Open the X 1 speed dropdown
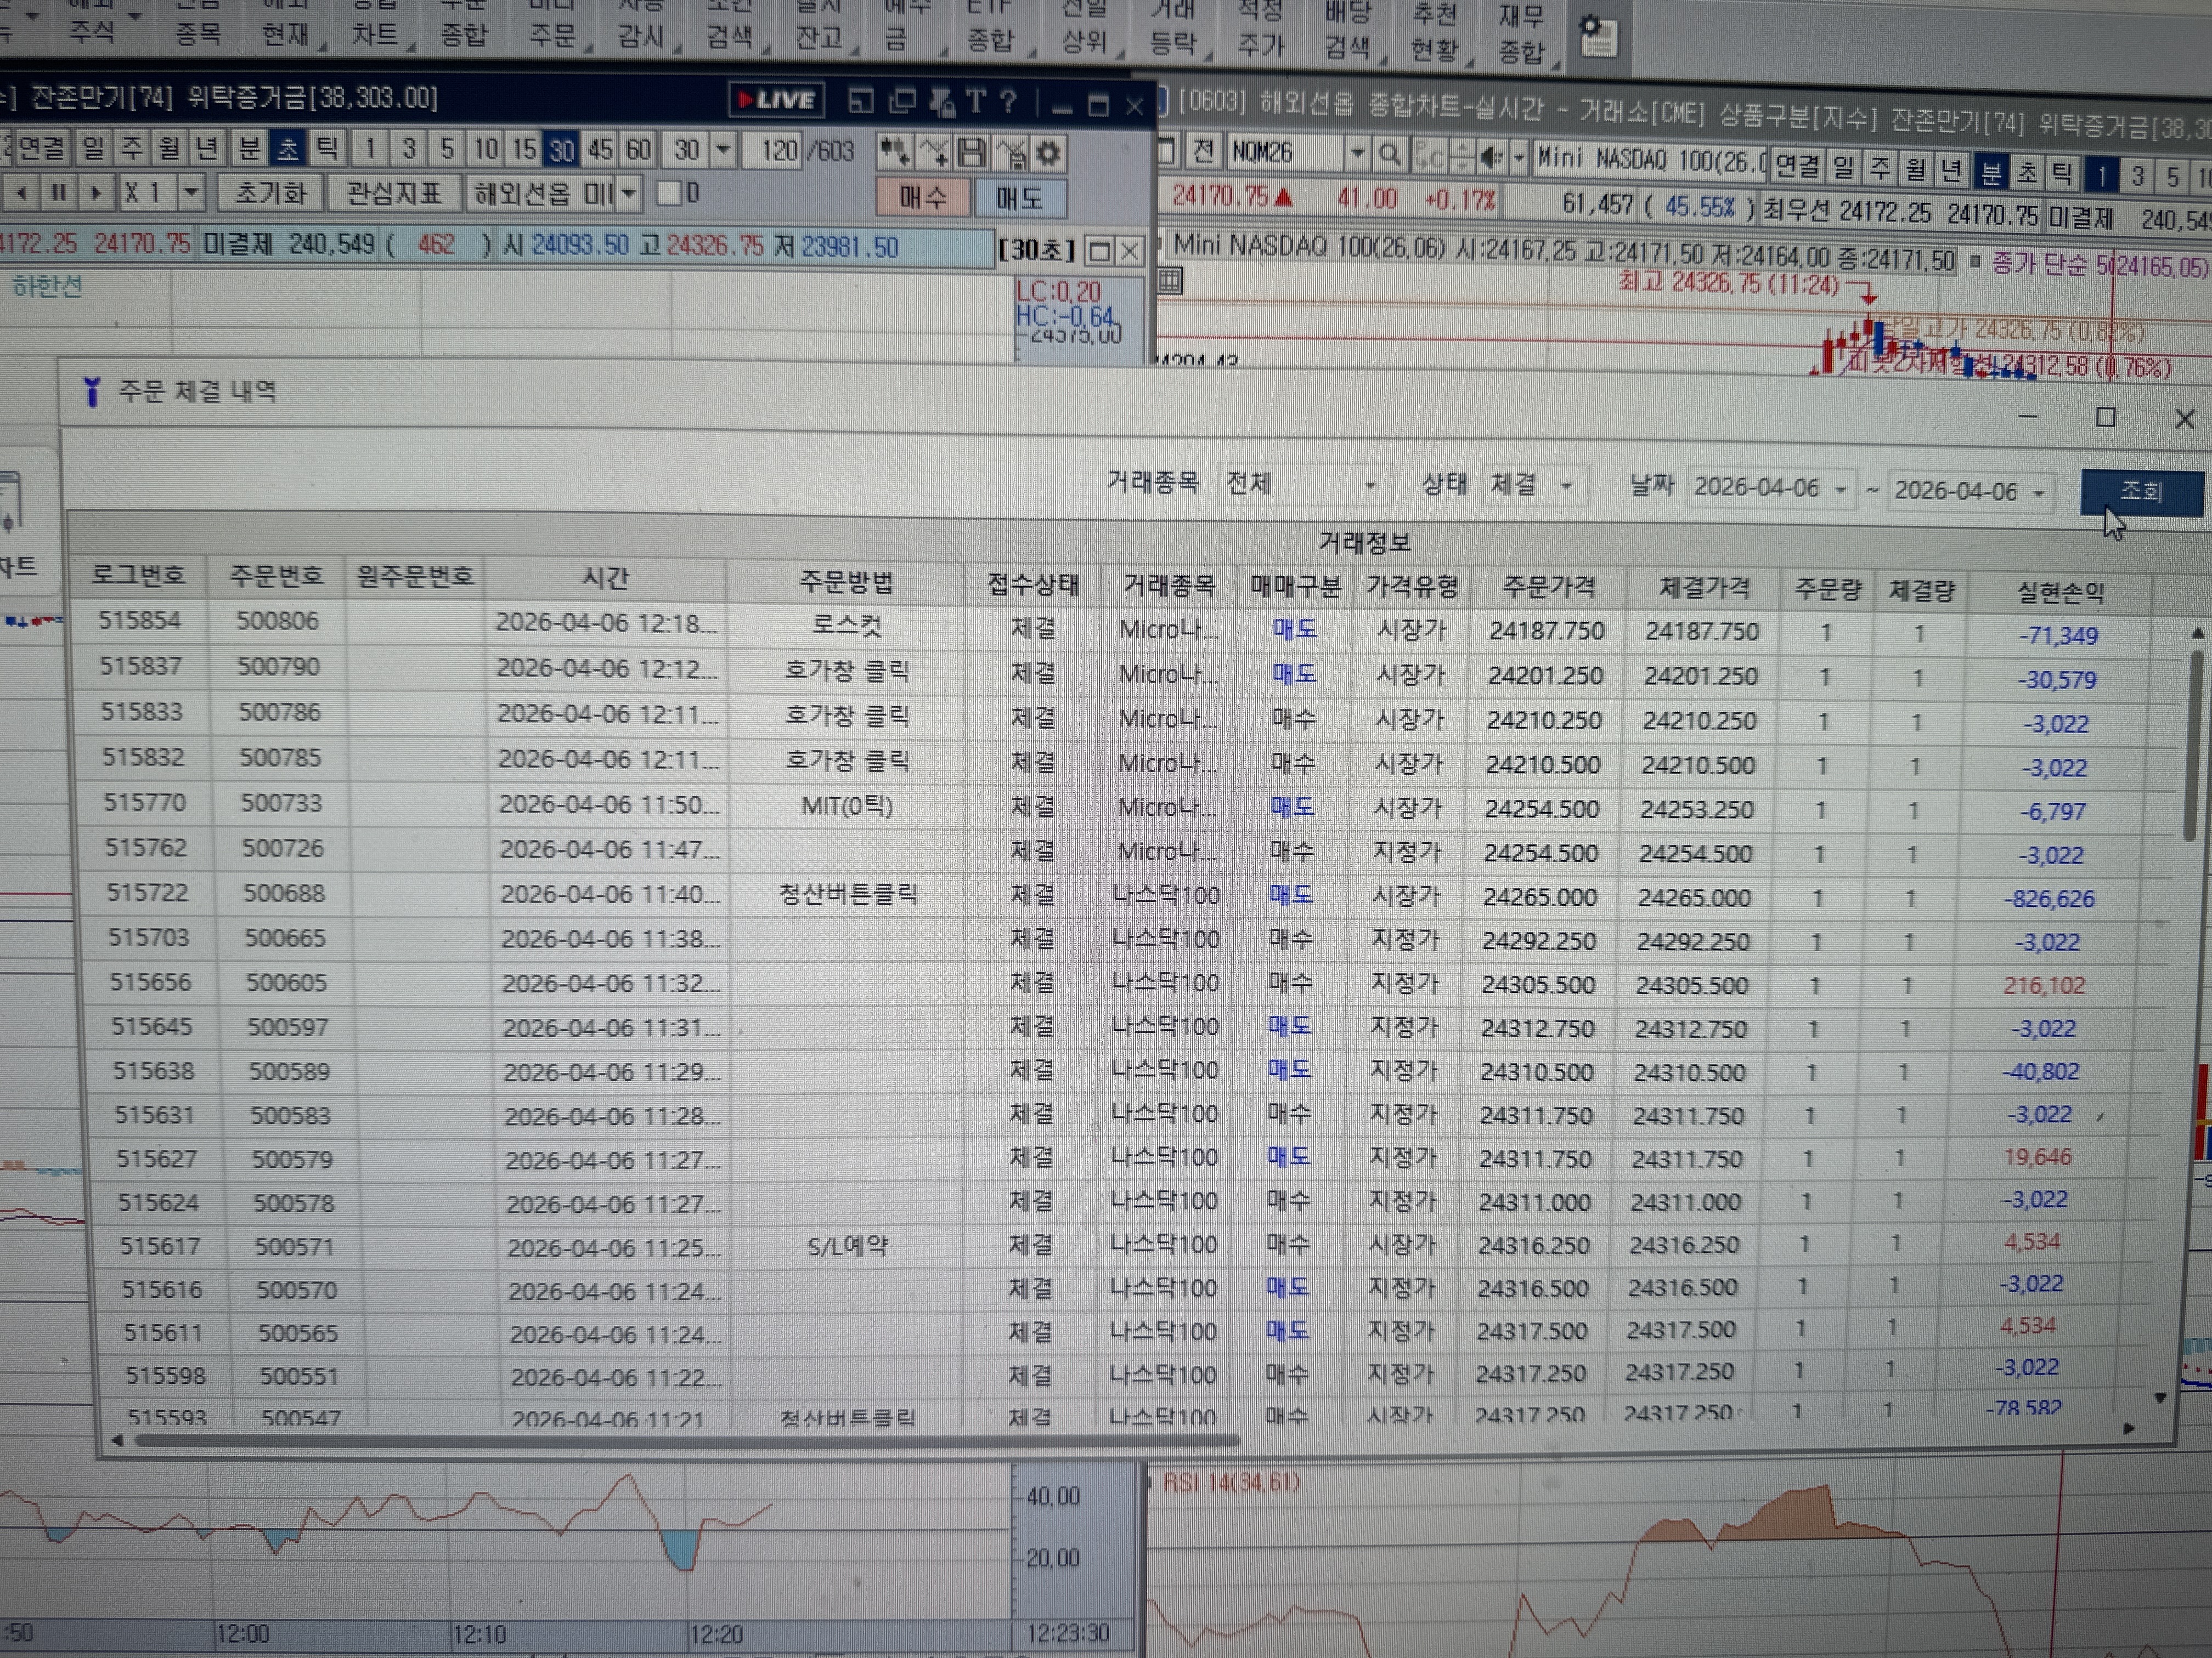Image resolution: width=2212 pixels, height=1658 pixels. click(191, 193)
